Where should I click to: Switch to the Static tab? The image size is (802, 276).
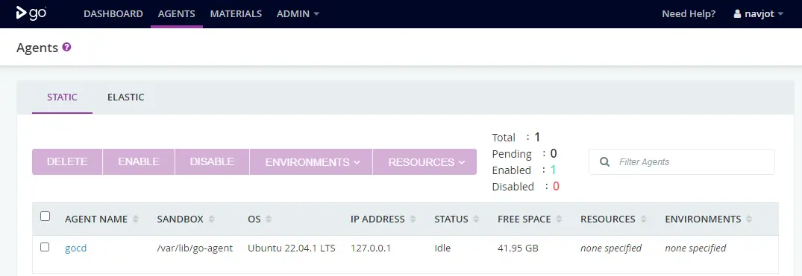click(62, 97)
